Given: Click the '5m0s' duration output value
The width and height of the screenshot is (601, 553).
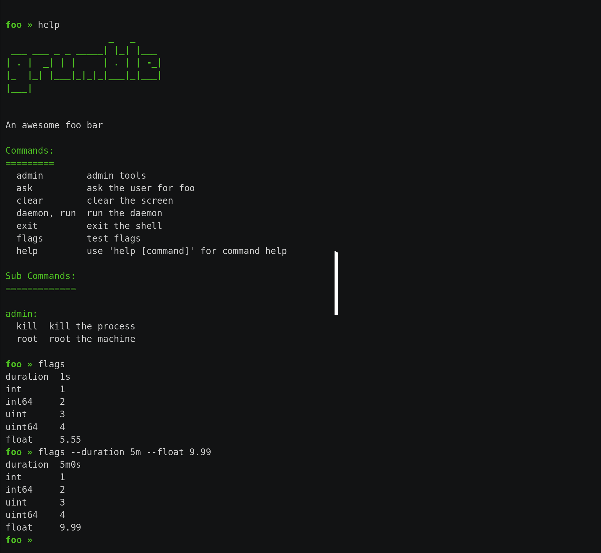Looking at the screenshot, I should (x=70, y=464).
